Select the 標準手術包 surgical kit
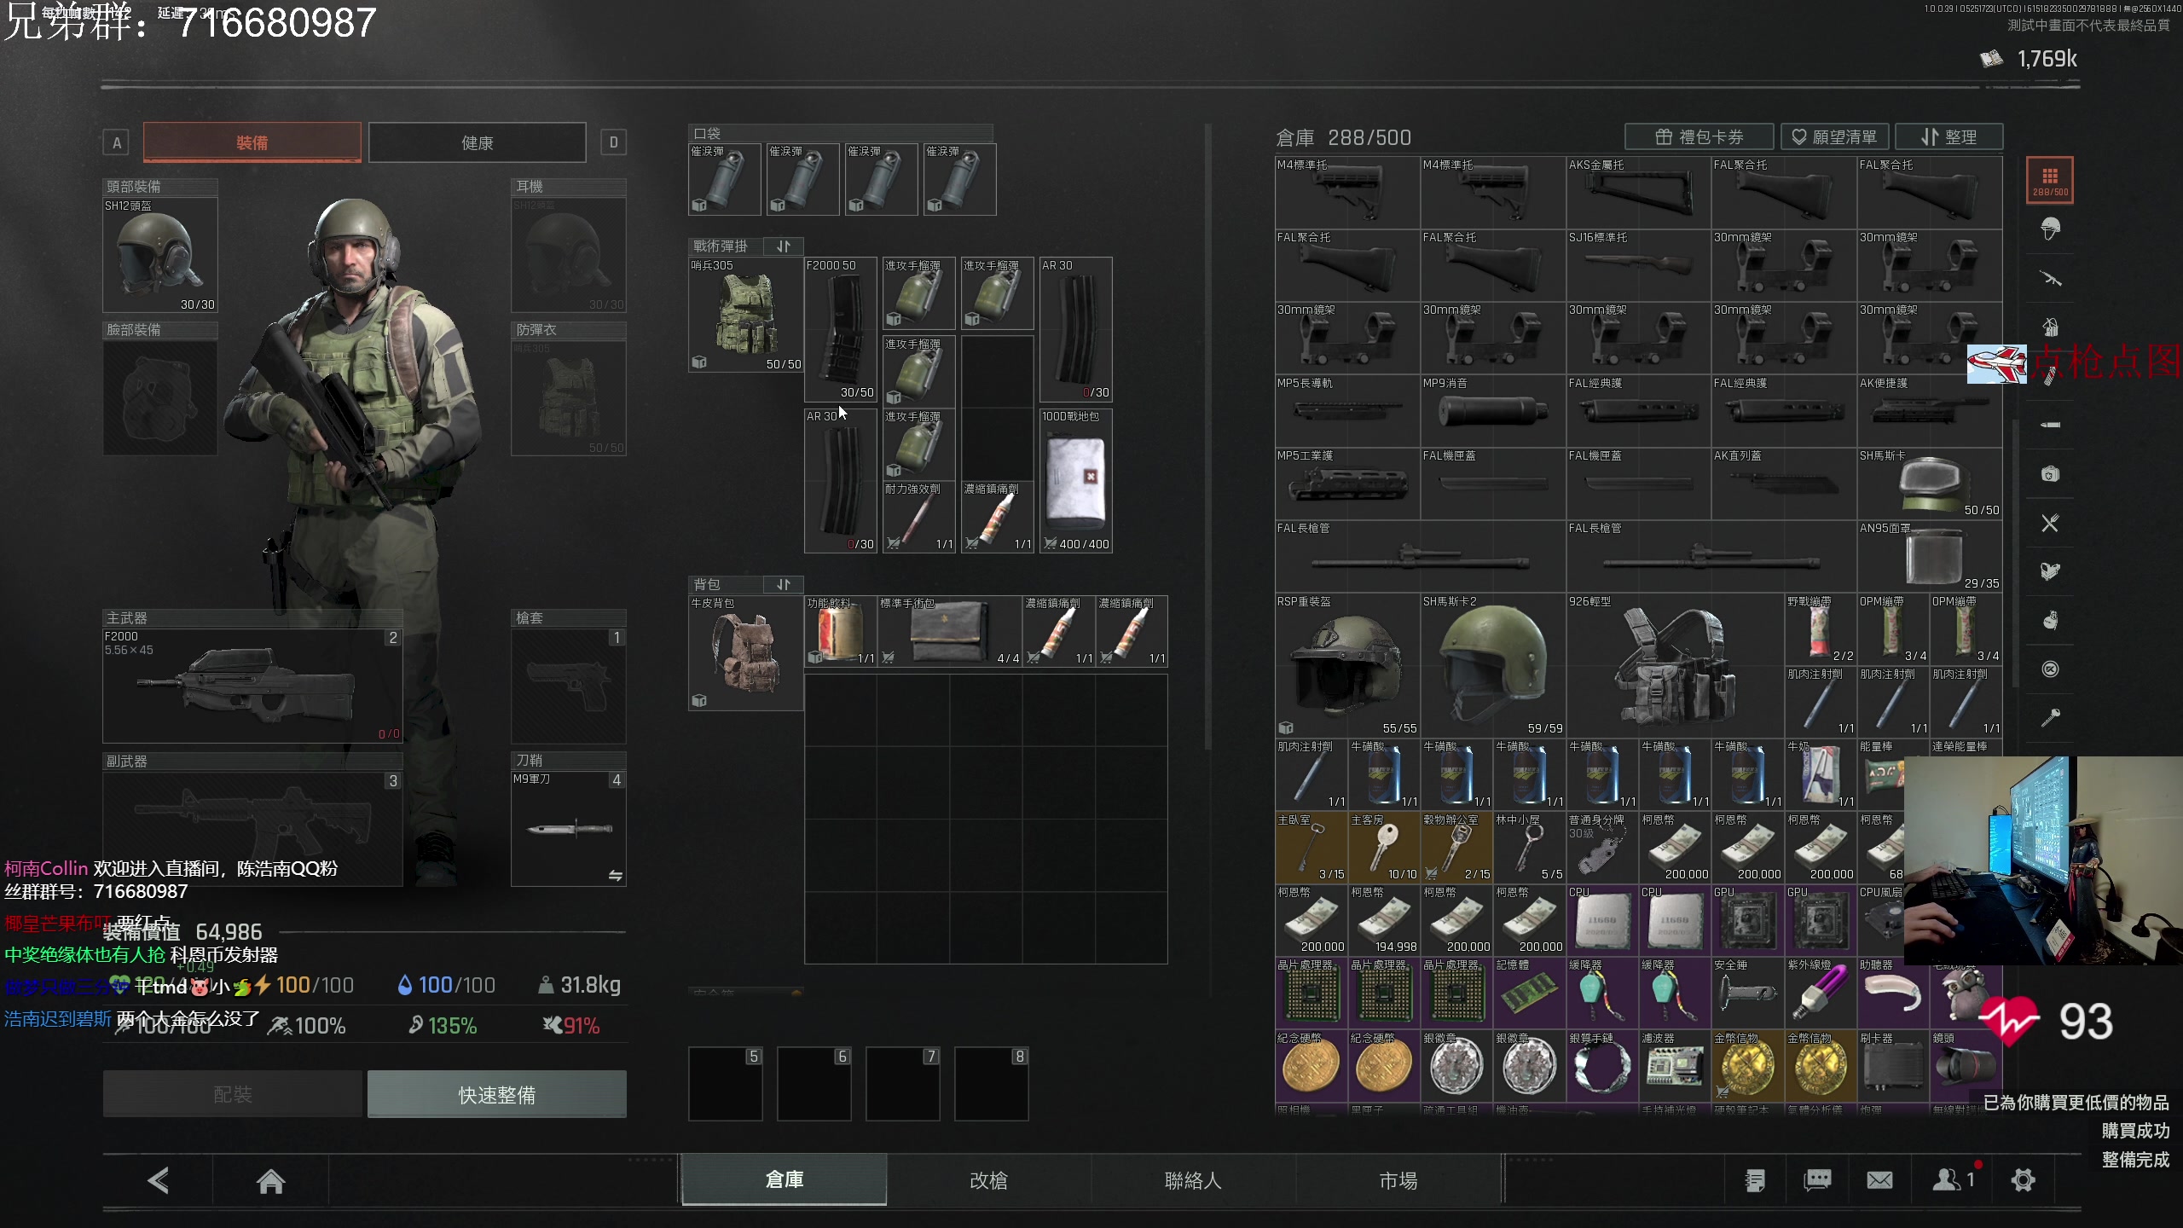The image size is (2183, 1228). [x=950, y=631]
